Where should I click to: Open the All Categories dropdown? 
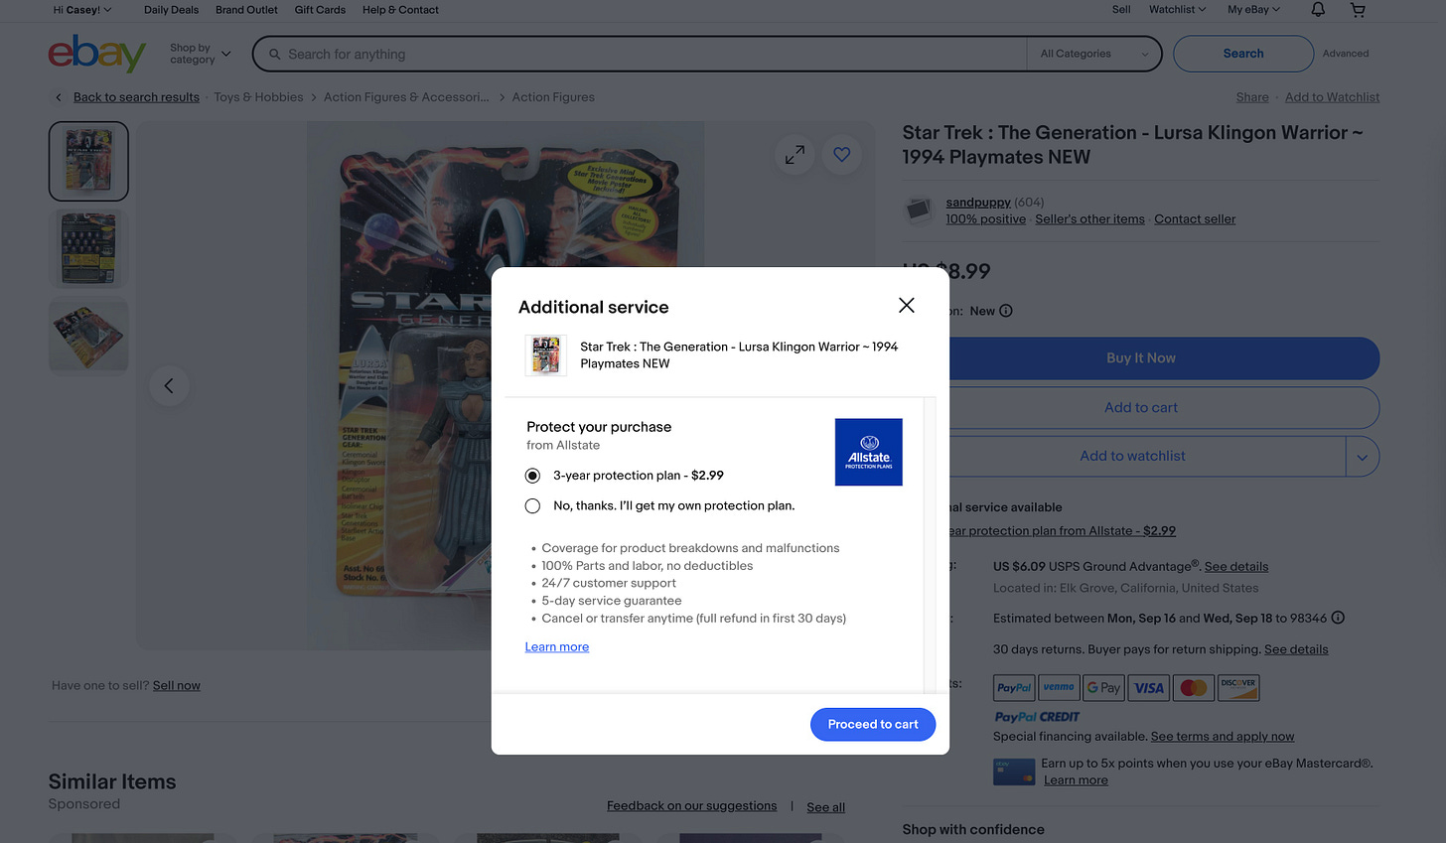click(x=1093, y=54)
